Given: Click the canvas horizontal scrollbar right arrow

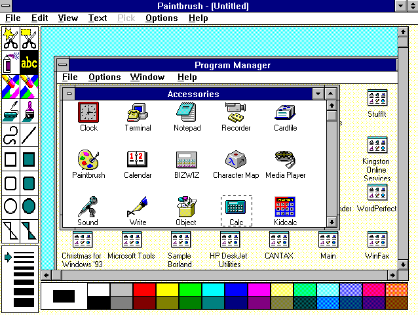Looking at the screenshot, I should [x=392, y=275].
